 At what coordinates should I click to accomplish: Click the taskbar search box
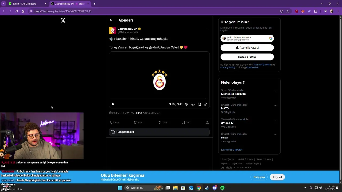(x=144, y=188)
